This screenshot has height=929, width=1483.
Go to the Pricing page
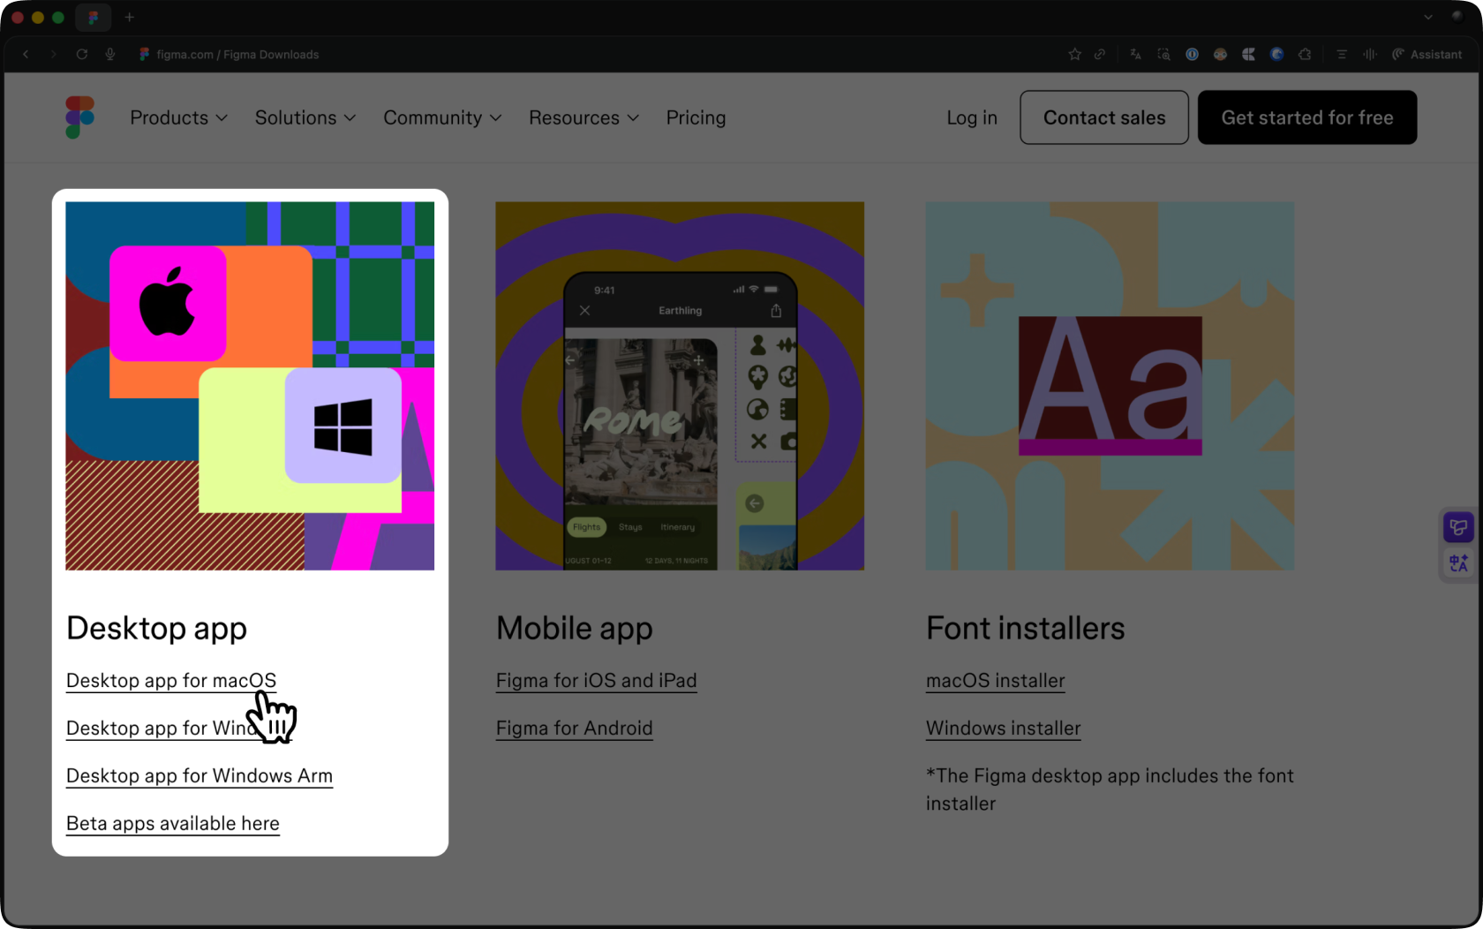pyautogui.click(x=696, y=117)
